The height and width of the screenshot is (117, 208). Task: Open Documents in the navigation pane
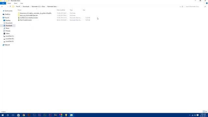point(9,23)
